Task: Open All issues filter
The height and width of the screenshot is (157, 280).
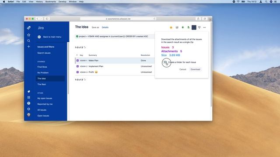Action: tap(42, 110)
